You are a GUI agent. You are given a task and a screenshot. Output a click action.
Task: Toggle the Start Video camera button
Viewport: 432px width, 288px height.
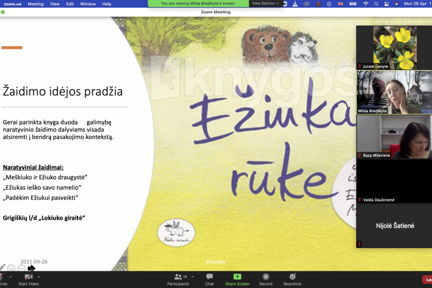[x=28, y=280]
